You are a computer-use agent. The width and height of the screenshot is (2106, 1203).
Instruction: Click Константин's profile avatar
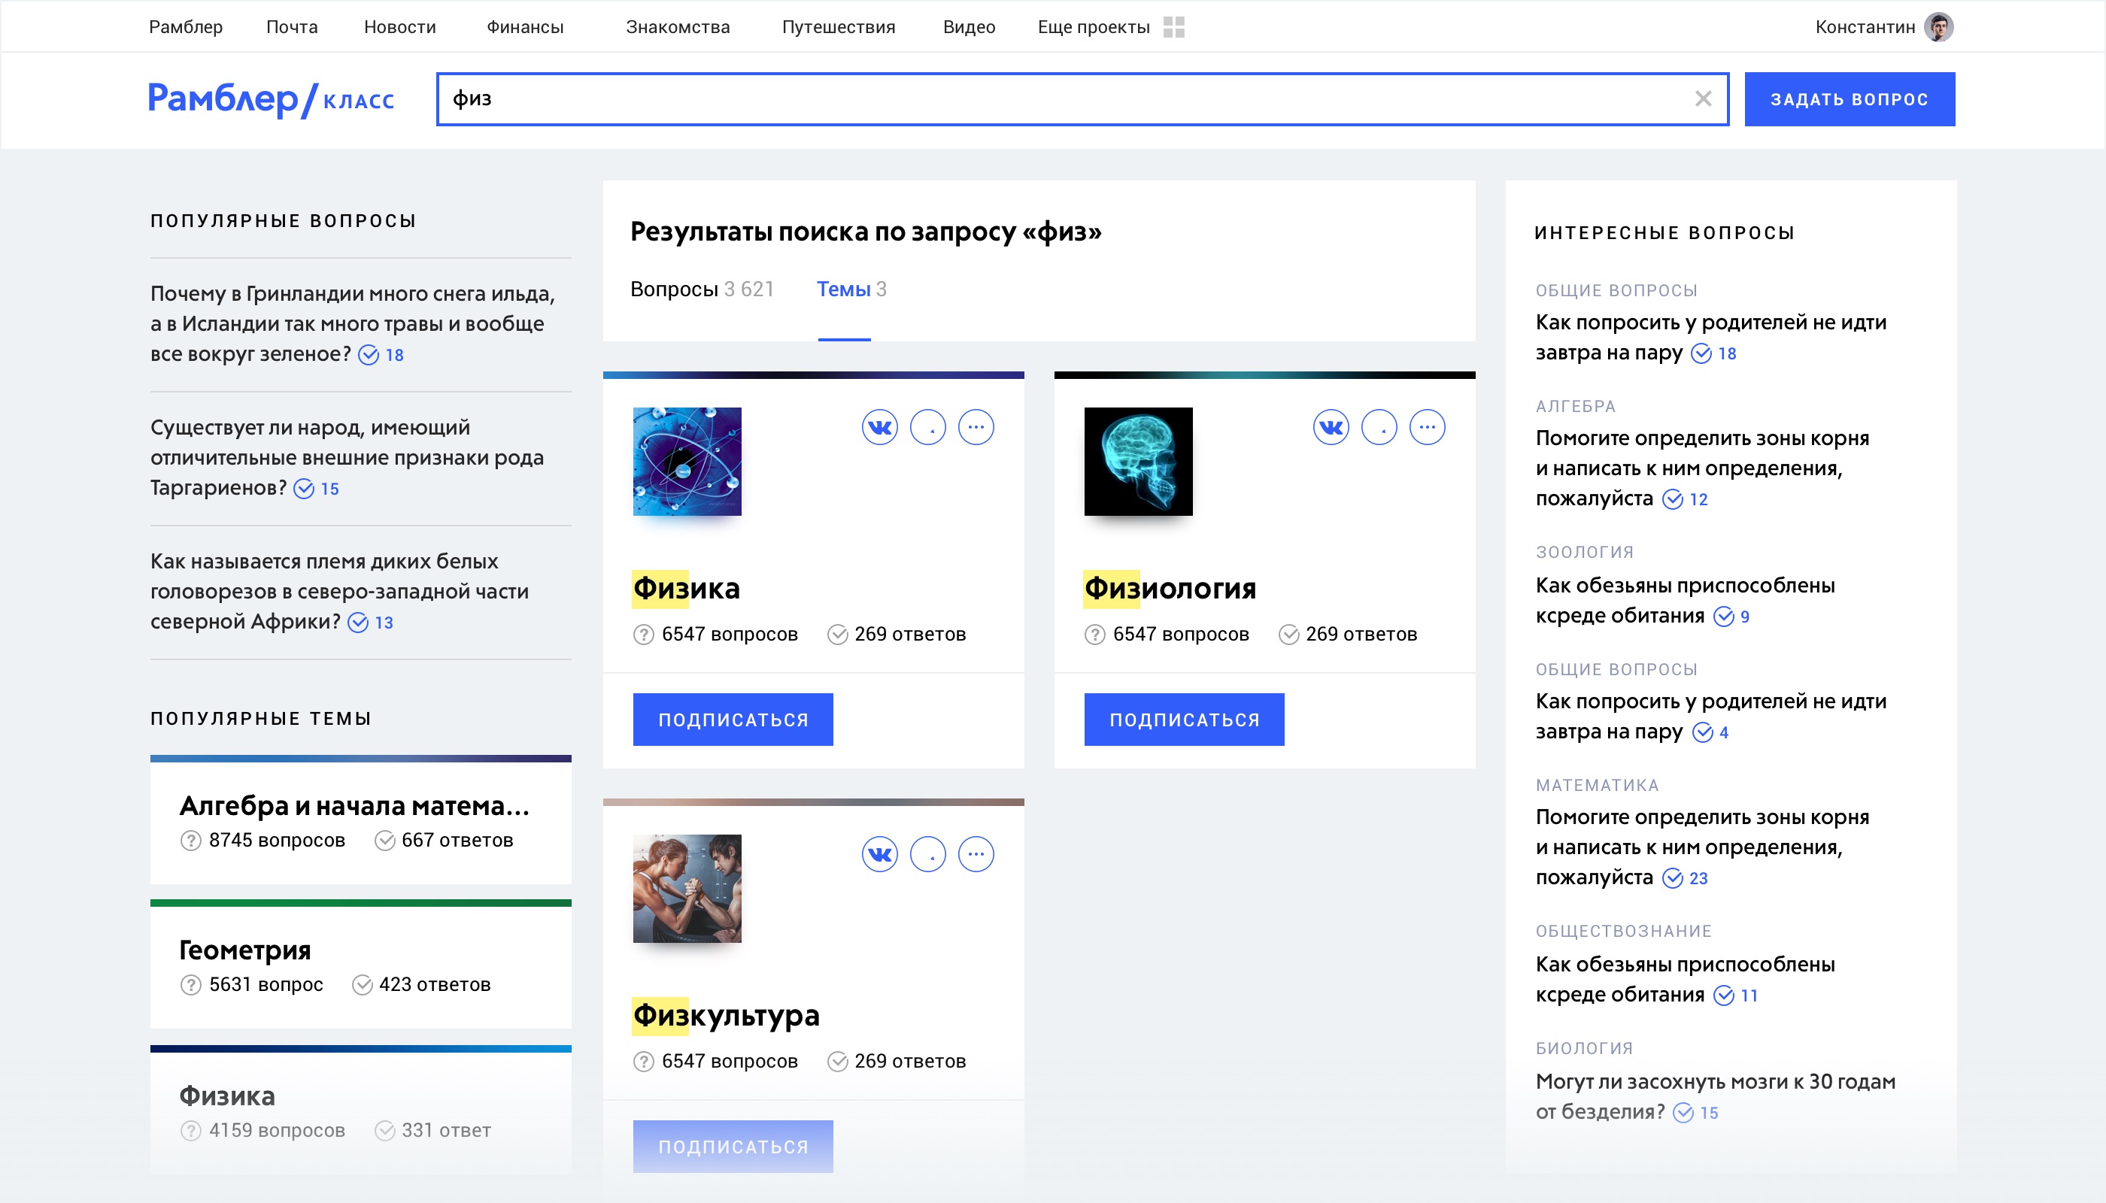(x=1938, y=27)
